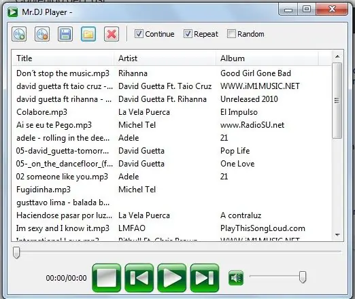Open playlist with the folder icon
Viewport: 355px width, 299px height.
[88, 34]
